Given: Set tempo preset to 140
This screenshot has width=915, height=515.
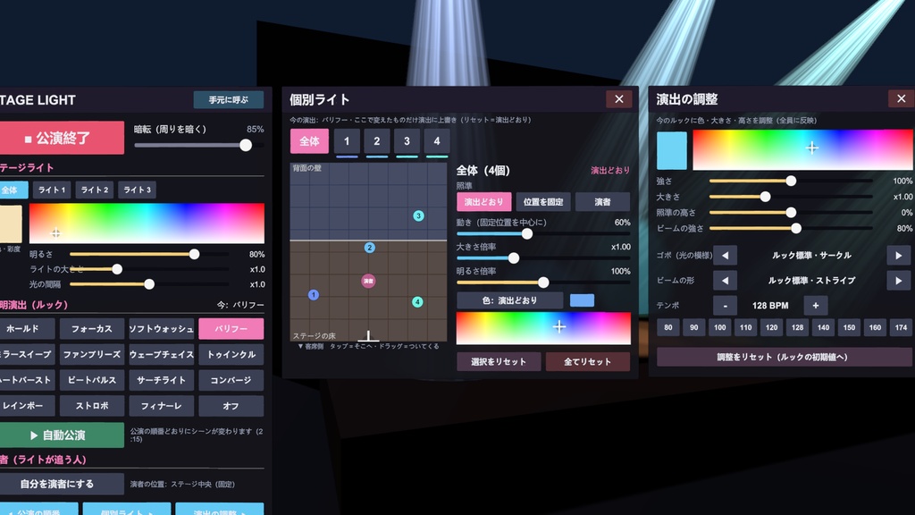Looking at the screenshot, I should click(823, 327).
